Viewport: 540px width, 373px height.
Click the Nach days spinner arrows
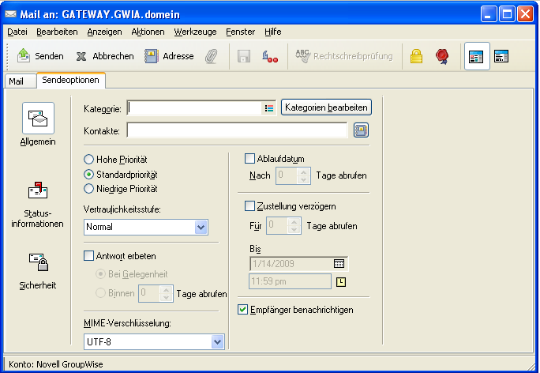(303, 175)
